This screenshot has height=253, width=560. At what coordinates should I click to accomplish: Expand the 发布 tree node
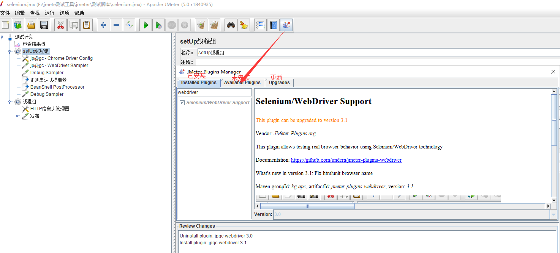pos(17,116)
